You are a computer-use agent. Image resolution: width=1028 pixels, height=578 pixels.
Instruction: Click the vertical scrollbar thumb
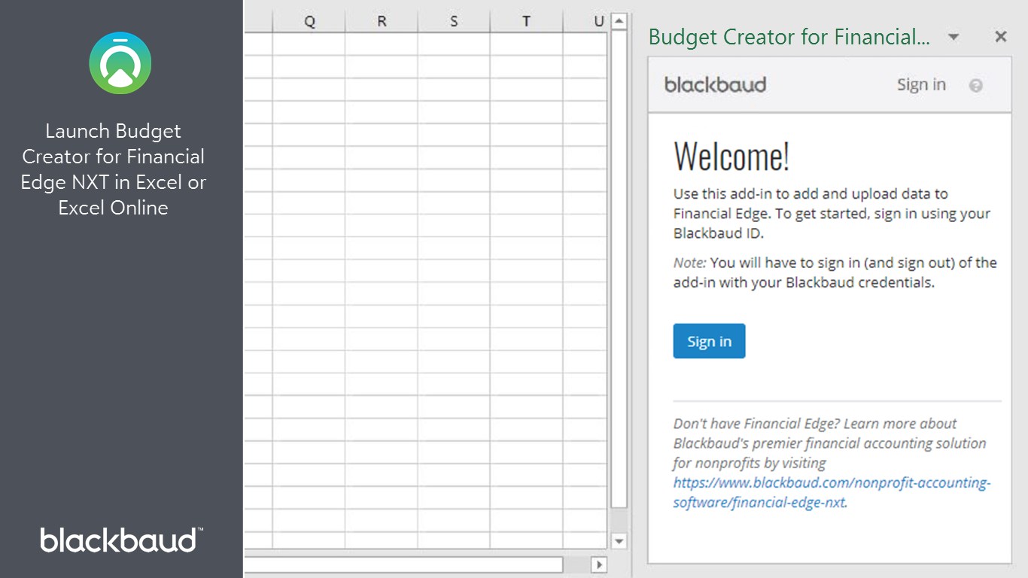click(x=619, y=269)
